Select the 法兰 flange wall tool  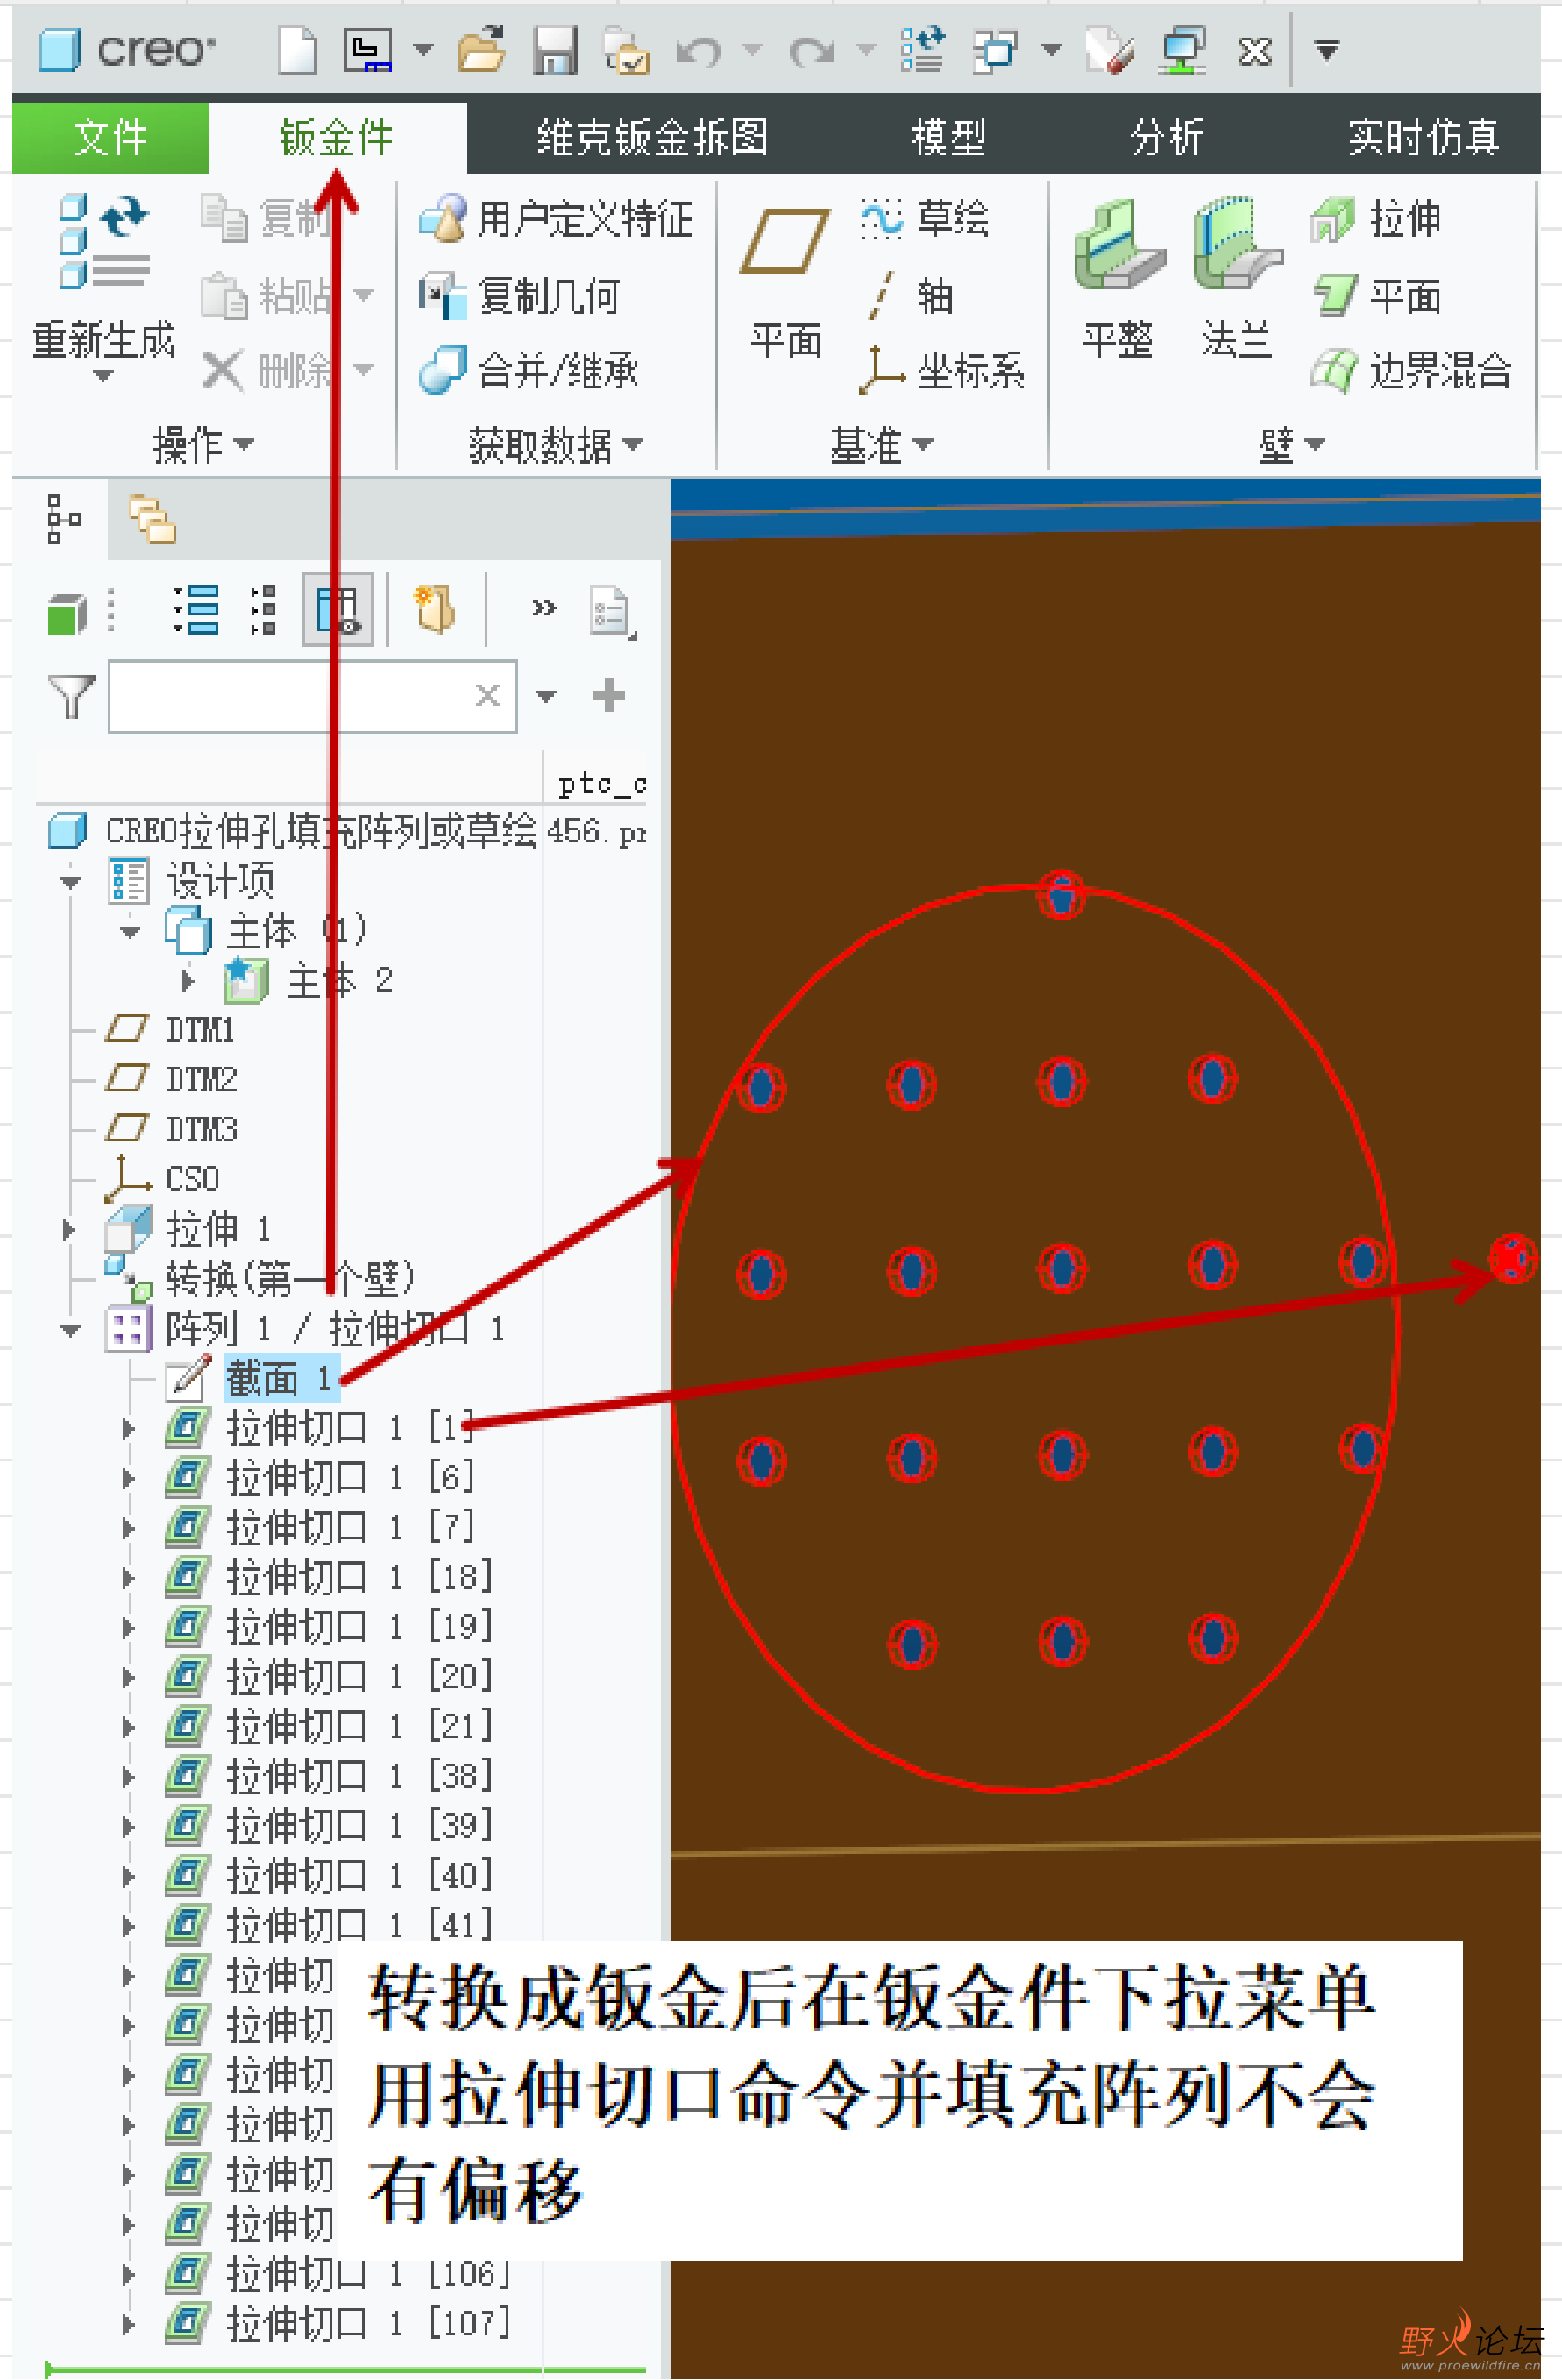(1237, 280)
